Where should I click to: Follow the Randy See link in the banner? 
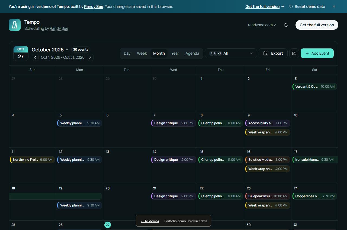point(94,6)
